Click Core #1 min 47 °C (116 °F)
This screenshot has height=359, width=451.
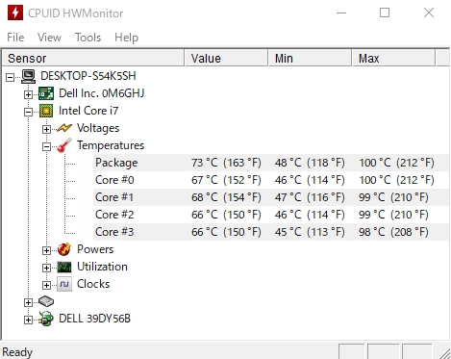pos(310,197)
